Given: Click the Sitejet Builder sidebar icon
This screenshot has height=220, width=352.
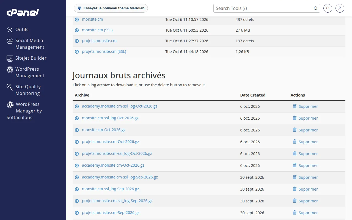Looking at the screenshot, I should pos(10,58).
